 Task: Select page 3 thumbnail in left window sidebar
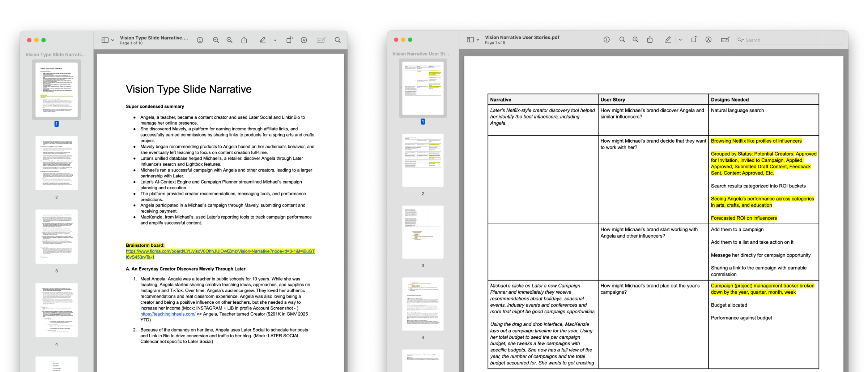click(x=56, y=237)
